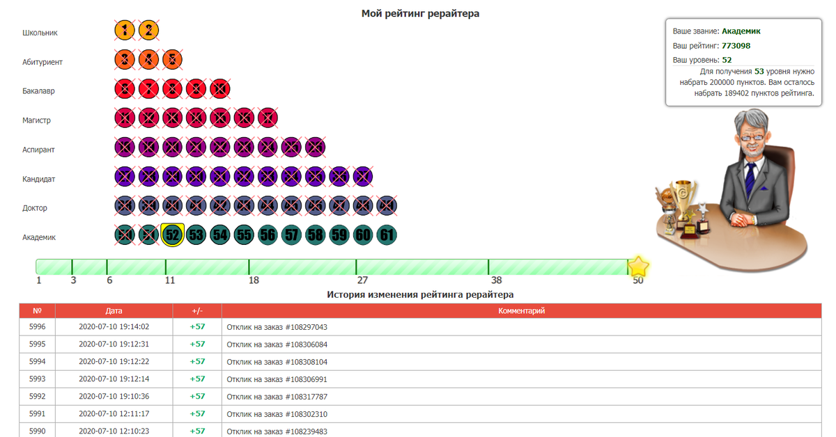The width and height of the screenshot is (836, 437).
Task: Click the '+/-' column header
Action: tap(198, 311)
